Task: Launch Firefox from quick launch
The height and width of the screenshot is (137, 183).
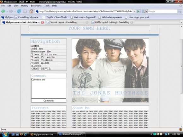Action: point(21,134)
